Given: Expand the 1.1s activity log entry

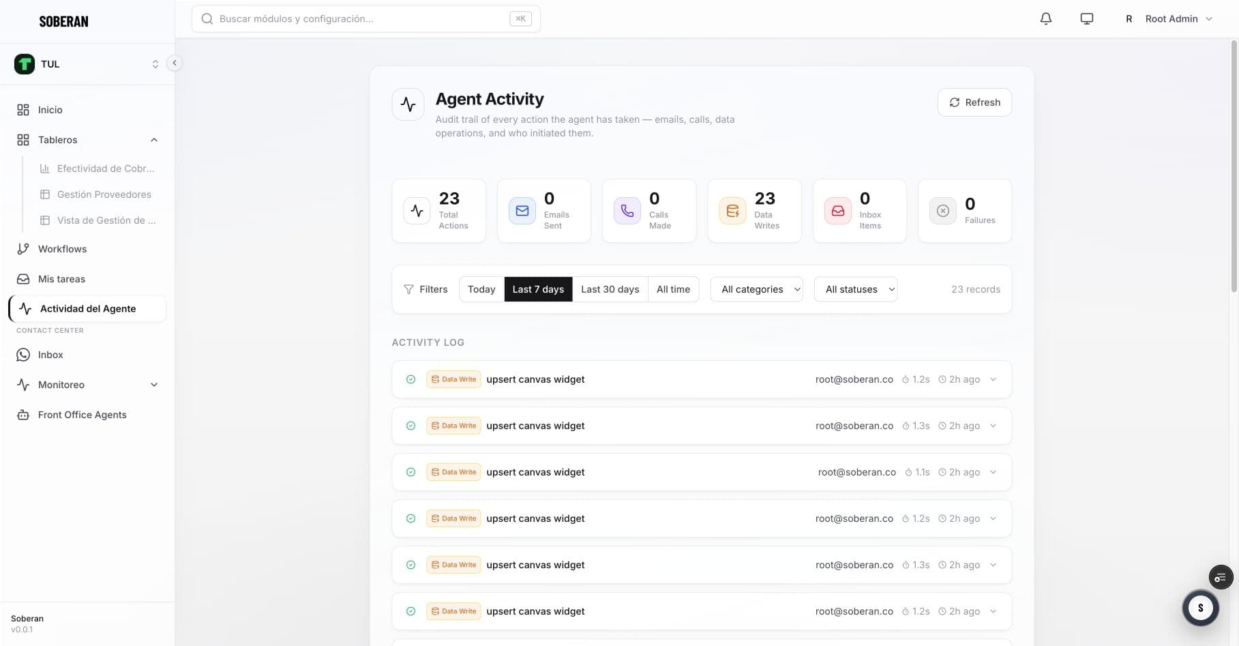Looking at the screenshot, I should pos(993,472).
